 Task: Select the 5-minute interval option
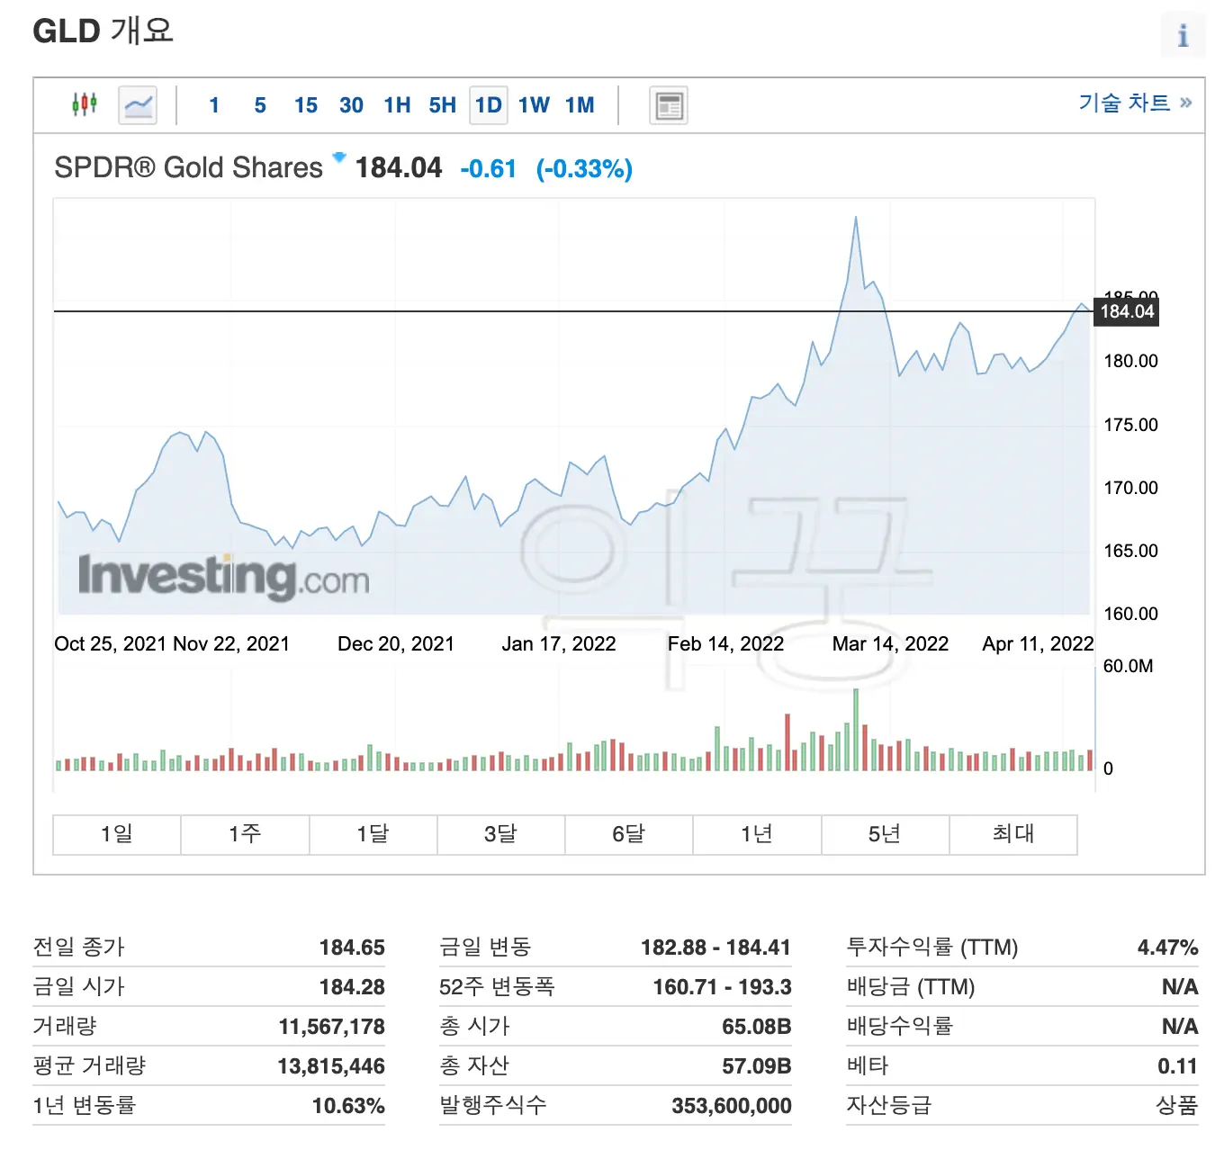tap(259, 104)
